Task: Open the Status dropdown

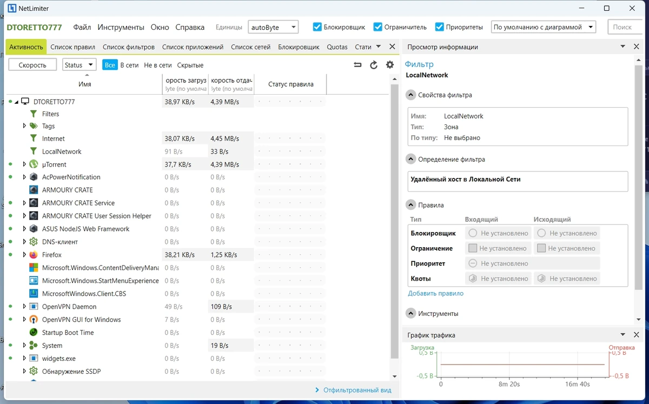Action: pyautogui.click(x=79, y=65)
